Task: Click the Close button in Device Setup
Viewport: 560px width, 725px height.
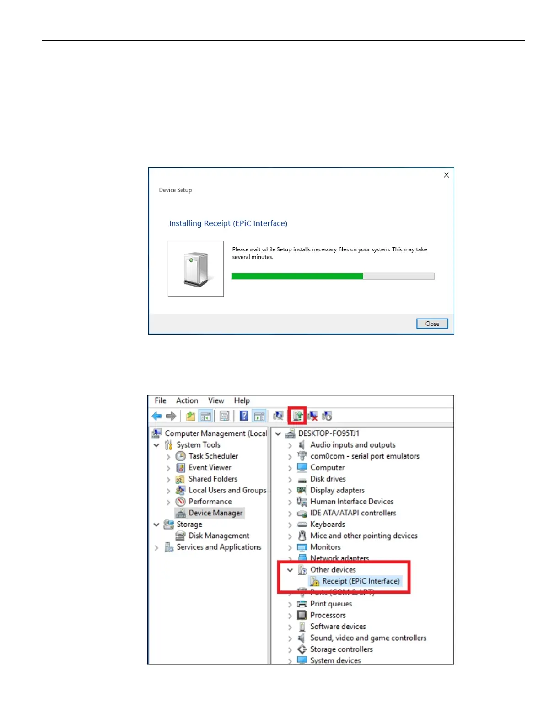Action: point(432,324)
